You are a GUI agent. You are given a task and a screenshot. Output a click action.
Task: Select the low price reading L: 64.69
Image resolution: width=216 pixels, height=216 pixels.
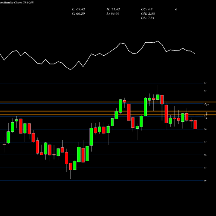[113, 14]
